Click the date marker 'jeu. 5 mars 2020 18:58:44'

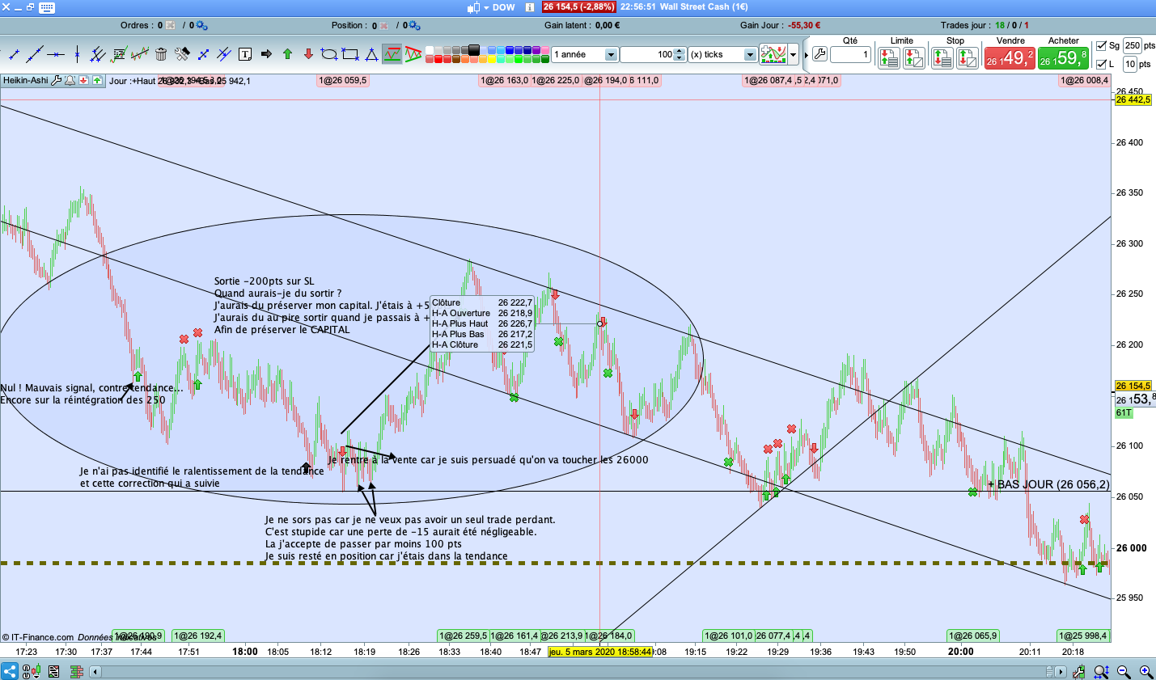(x=600, y=652)
